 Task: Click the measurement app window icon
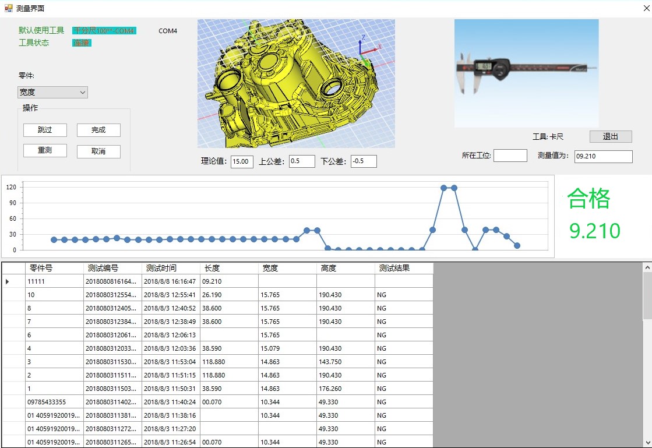click(8, 8)
